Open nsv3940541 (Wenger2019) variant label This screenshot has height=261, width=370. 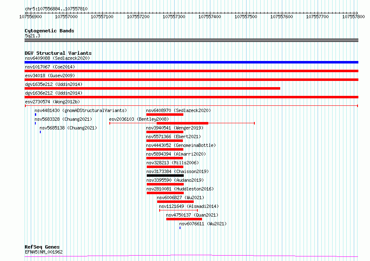point(175,128)
